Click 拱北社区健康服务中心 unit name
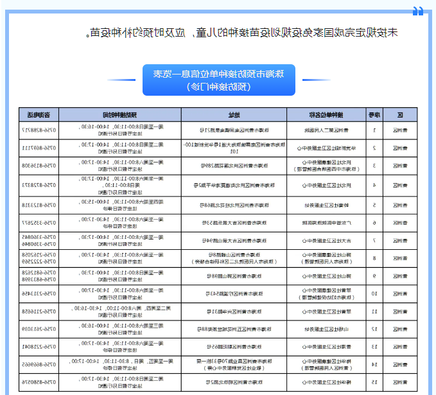436x395 pixels. [x=326, y=162]
